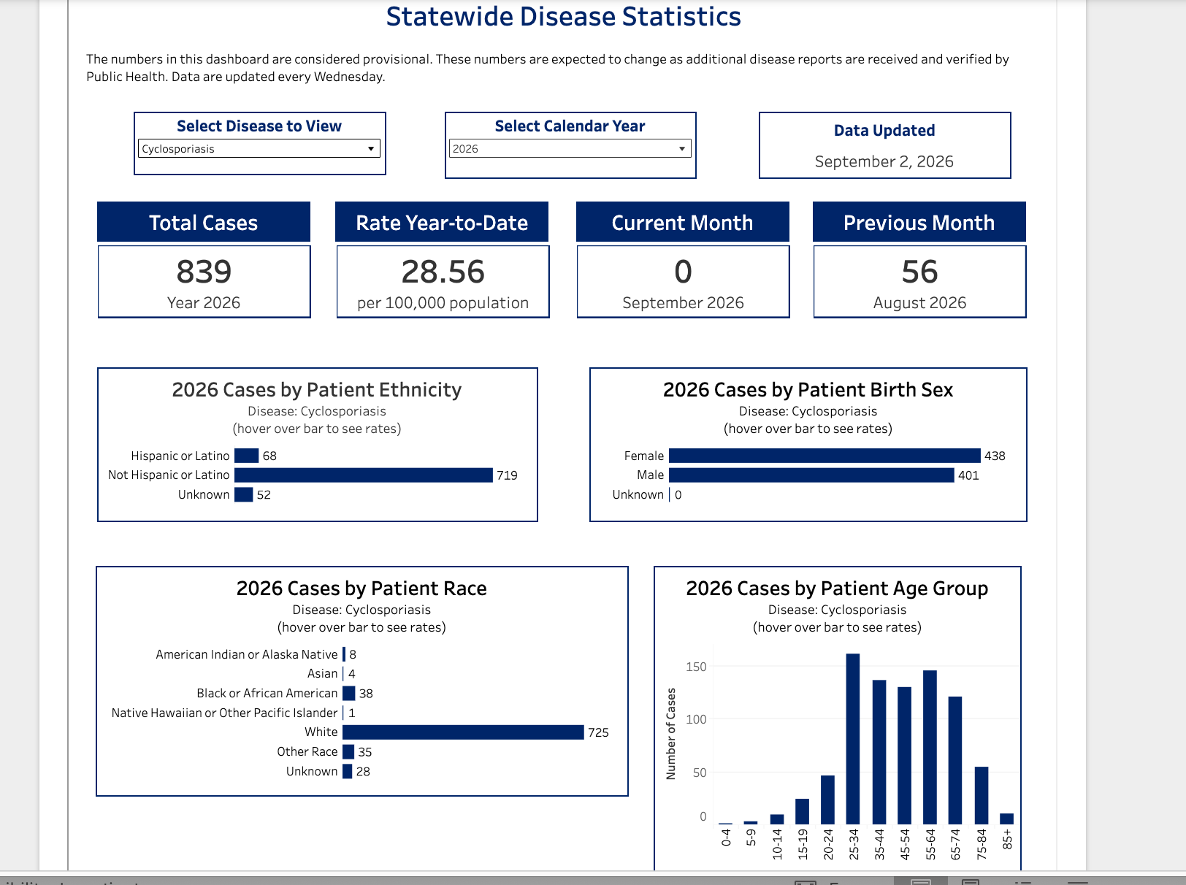This screenshot has height=885, width=1186.
Task: Click the 2026 Cases by Patient Race title
Action: (361, 589)
